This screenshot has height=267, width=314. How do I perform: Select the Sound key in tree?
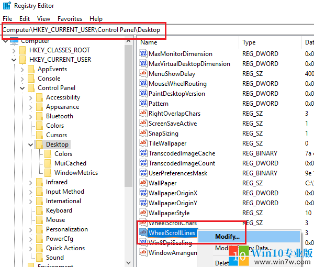55,258
